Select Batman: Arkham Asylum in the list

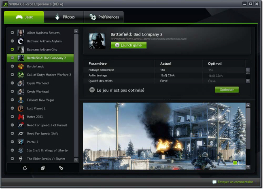pos(40,41)
